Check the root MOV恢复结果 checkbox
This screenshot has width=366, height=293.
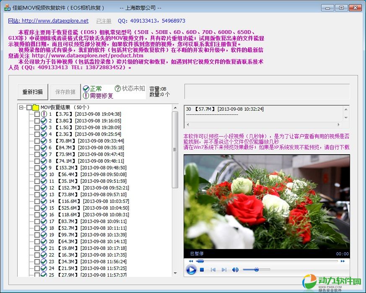pyautogui.click(x=29, y=107)
